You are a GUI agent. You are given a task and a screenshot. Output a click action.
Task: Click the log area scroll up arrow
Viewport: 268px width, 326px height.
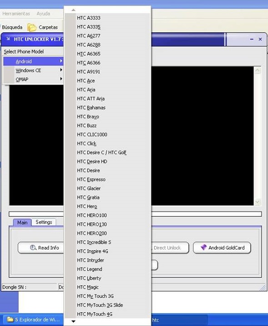[x=257, y=71]
